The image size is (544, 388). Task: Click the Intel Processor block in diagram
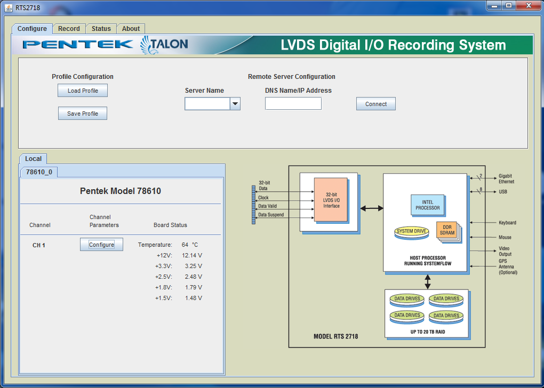(427, 205)
